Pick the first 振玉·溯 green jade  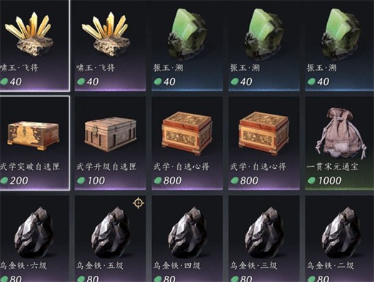(x=187, y=45)
